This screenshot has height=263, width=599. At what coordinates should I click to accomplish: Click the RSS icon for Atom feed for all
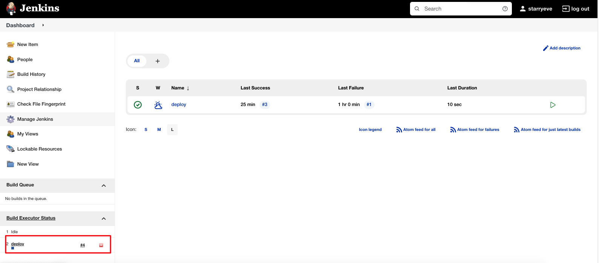pos(399,130)
